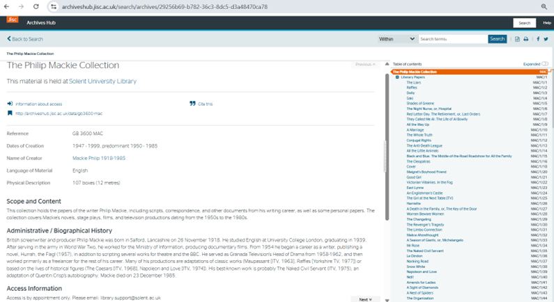Viewport: 554px width, 302px height.
Task: Open Search in the top navigation
Action: click(x=524, y=23)
